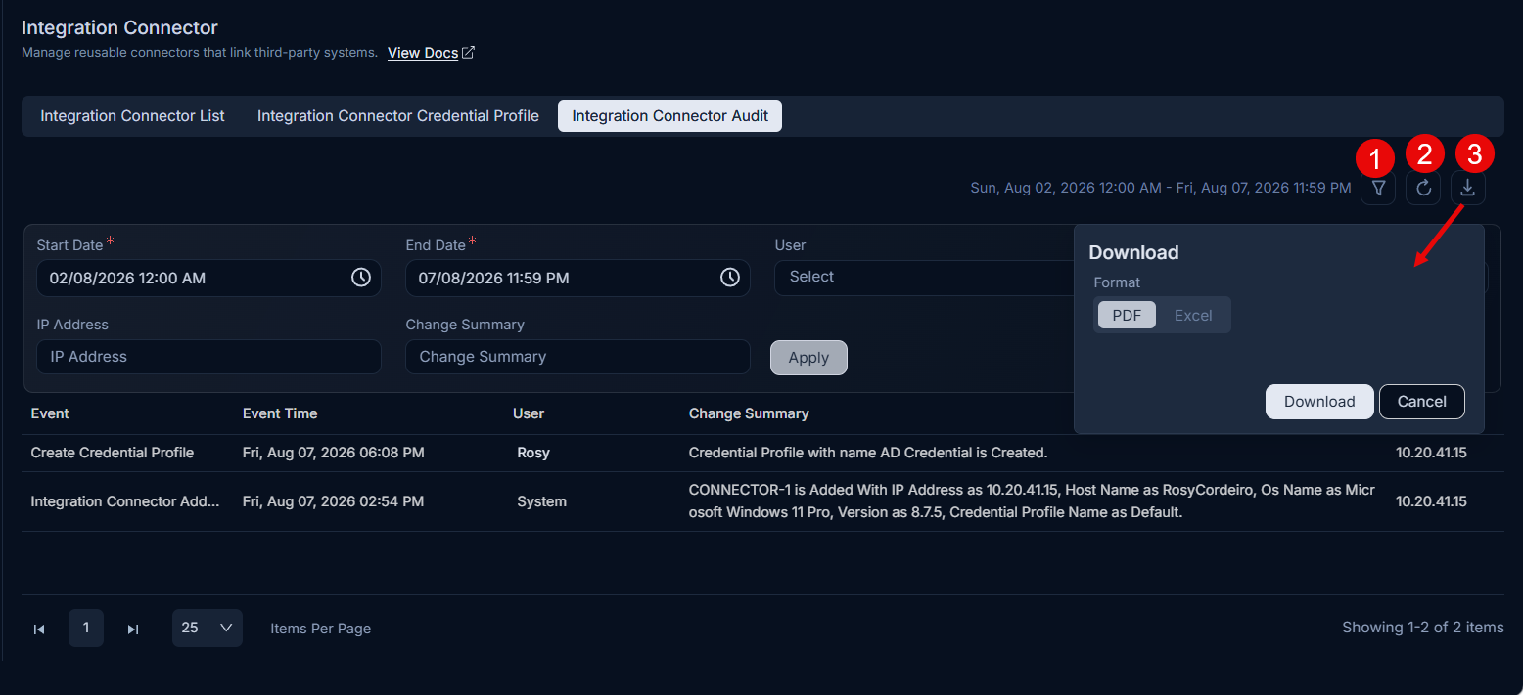Viewport: 1523px width, 695px height.
Task: Click IP 10.20.41.15 in Rosy's row
Action: point(1431,453)
